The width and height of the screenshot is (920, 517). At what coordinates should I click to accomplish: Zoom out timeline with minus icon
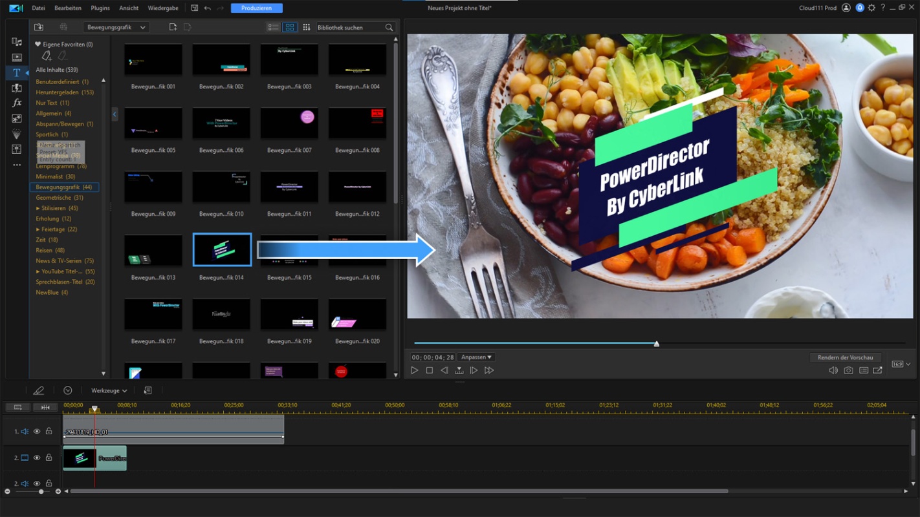tap(8, 492)
